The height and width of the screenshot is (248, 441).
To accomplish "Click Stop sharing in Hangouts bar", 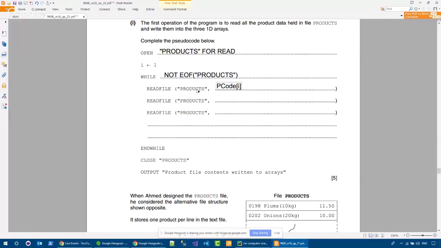I will point(260,233).
